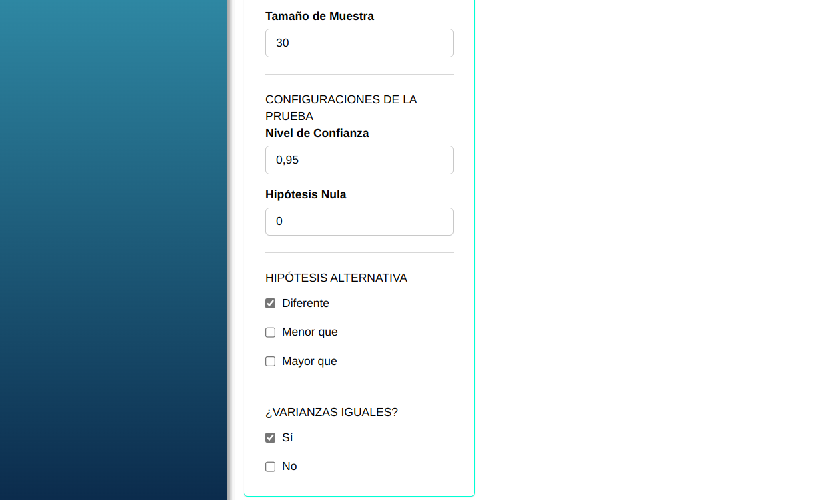The width and height of the screenshot is (839, 500).
Task: Select the Hipótesis Nula input field
Action: tap(359, 222)
